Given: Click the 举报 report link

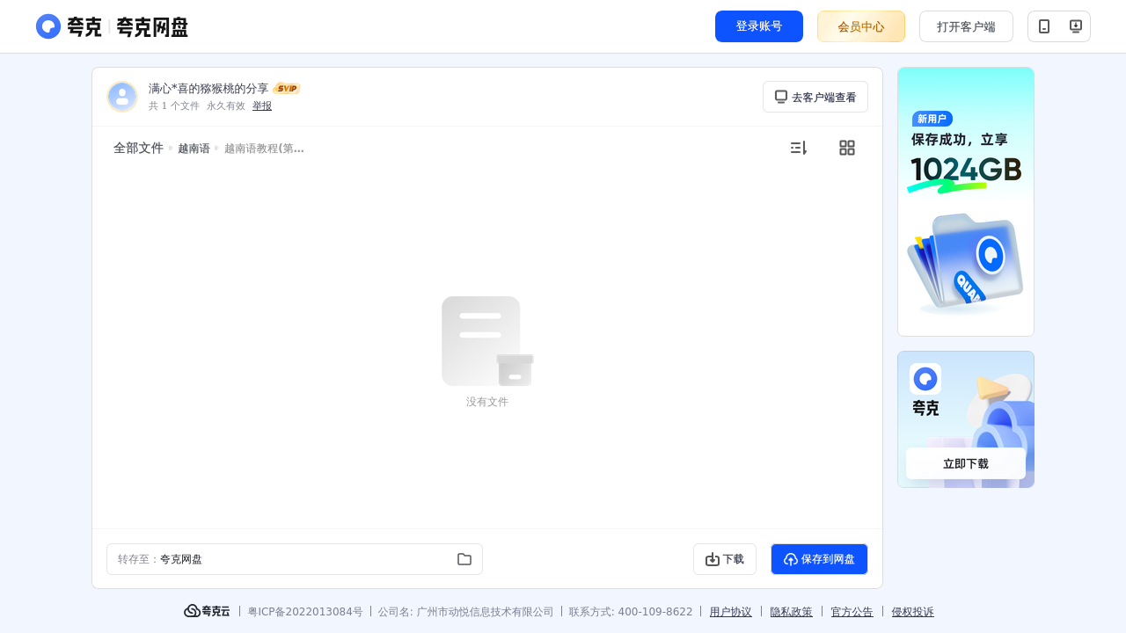Looking at the screenshot, I should (x=262, y=105).
